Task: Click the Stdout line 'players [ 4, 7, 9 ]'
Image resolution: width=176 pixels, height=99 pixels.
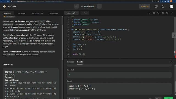Action: tap(79, 86)
